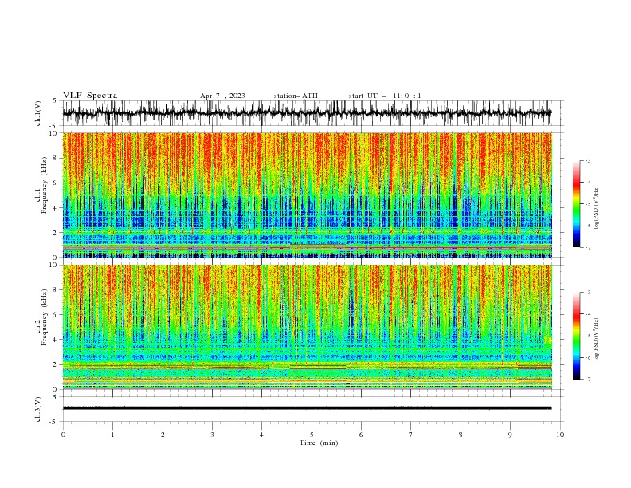
Task: Click time axis tick label "1"
Action: click(x=112, y=435)
